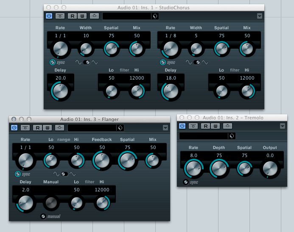Image resolution: width=294 pixels, height=232 pixels.
Task: Switch waveform shape on right StudioChorus stage
Action: tap(197, 62)
